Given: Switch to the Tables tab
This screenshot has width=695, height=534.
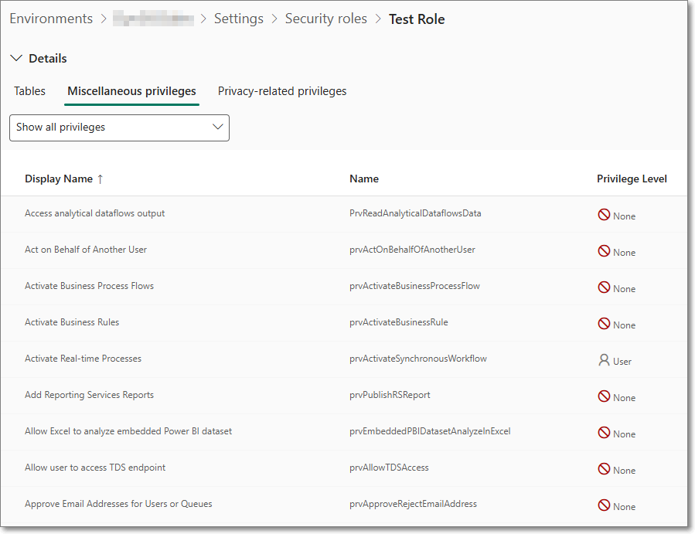Looking at the screenshot, I should click(29, 91).
